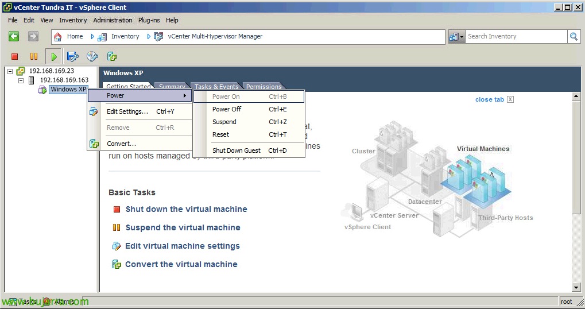Click the scroll down arrow
The image size is (585, 309).
click(x=576, y=288)
